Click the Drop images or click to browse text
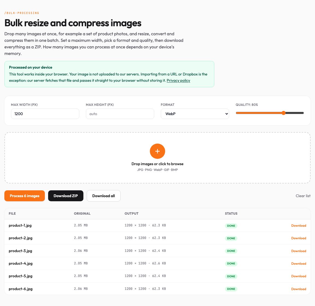 [x=157, y=164]
